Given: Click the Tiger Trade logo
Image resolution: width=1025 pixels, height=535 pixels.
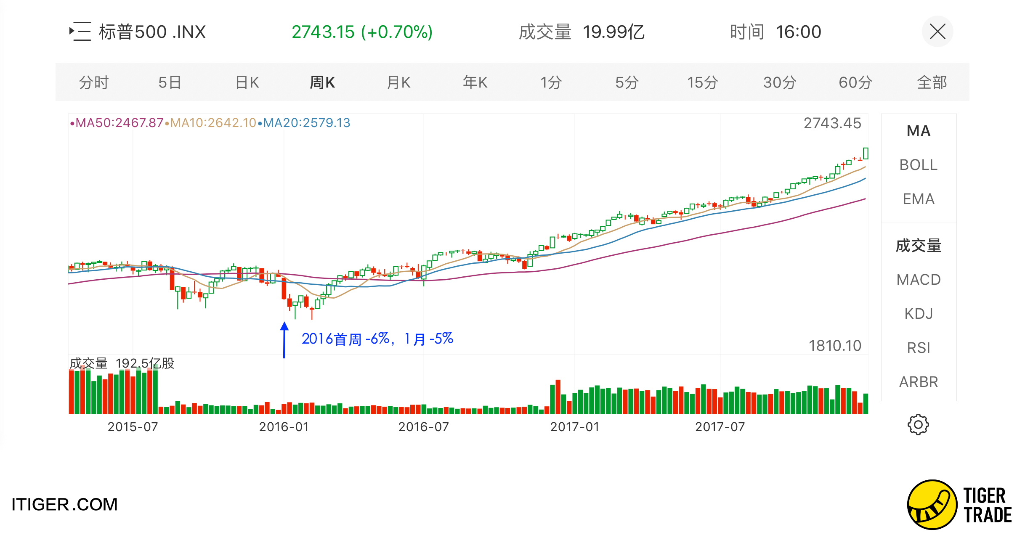Looking at the screenshot, I should [x=959, y=505].
